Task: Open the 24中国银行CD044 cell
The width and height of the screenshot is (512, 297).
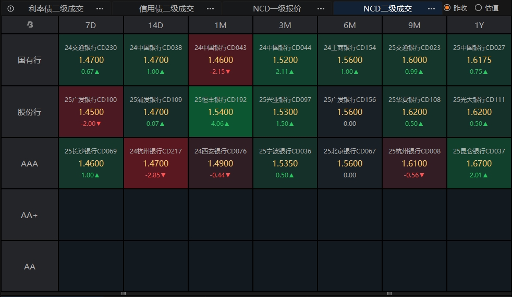Action: tap(285, 60)
